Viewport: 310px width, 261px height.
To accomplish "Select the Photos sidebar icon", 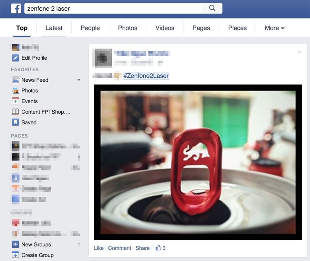I will 15,90.
